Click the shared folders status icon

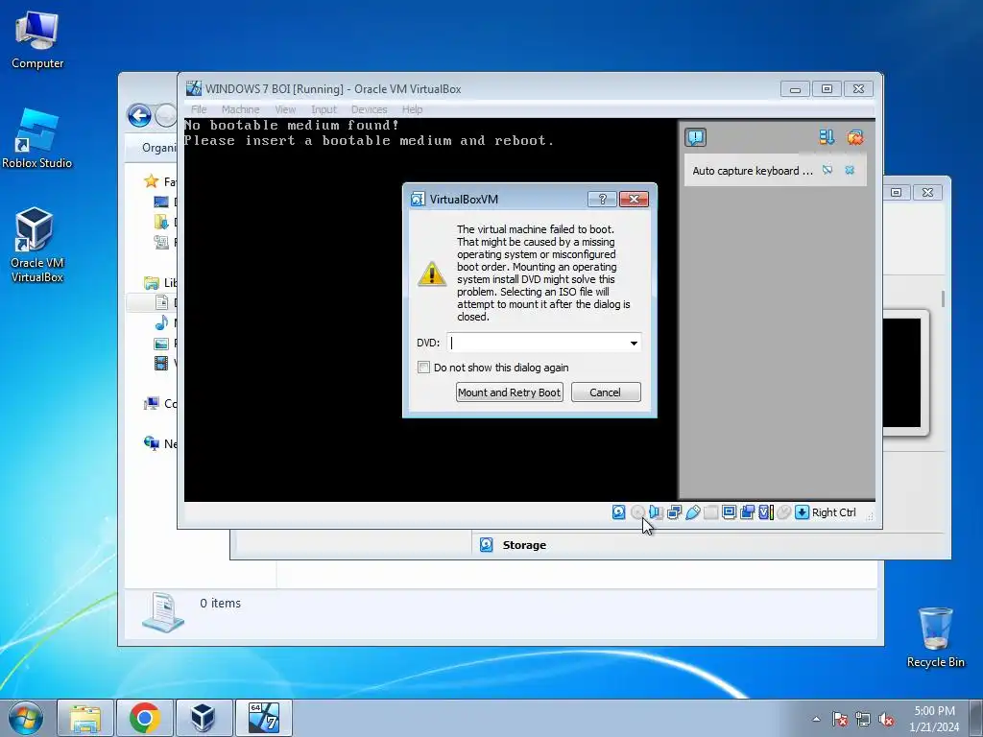pyautogui.click(x=711, y=512)
